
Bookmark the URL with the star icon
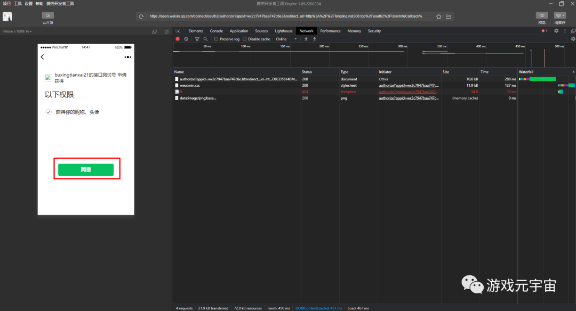(x=438, y=17)
